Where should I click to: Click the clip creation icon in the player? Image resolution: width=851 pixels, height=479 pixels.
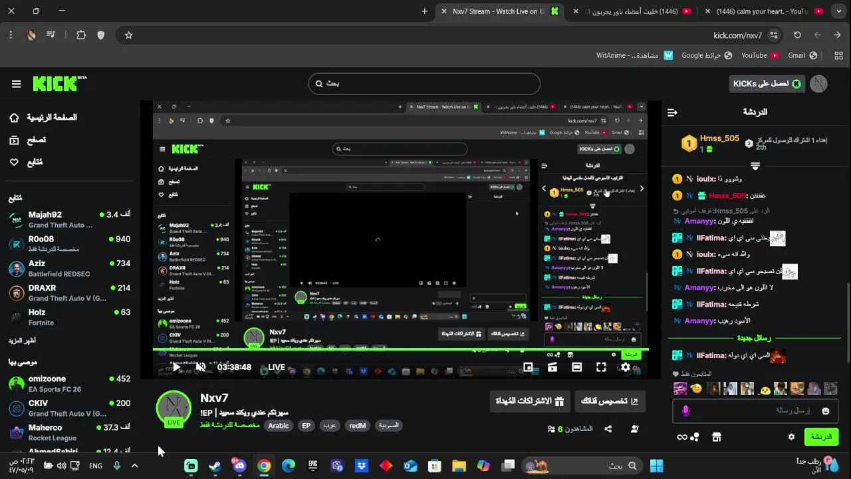pyautogui.click(x=552, y=367)
